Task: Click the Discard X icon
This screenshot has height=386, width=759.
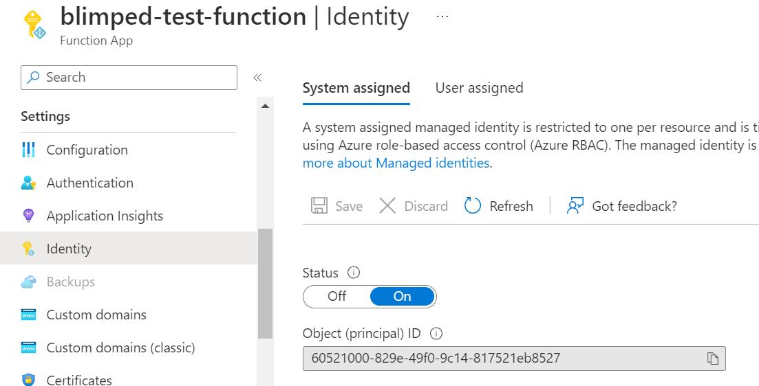Action: (x=387, y=206)
